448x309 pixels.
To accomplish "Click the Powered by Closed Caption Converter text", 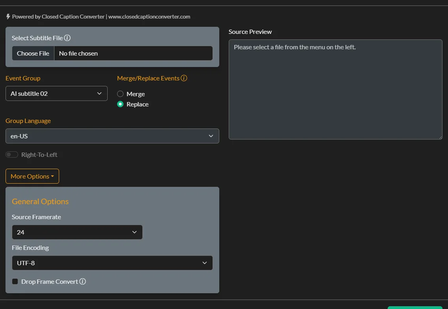I will coord(58,17).
